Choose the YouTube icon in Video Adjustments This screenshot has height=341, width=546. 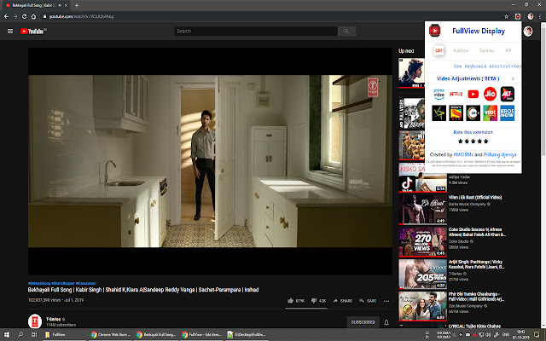473,94
